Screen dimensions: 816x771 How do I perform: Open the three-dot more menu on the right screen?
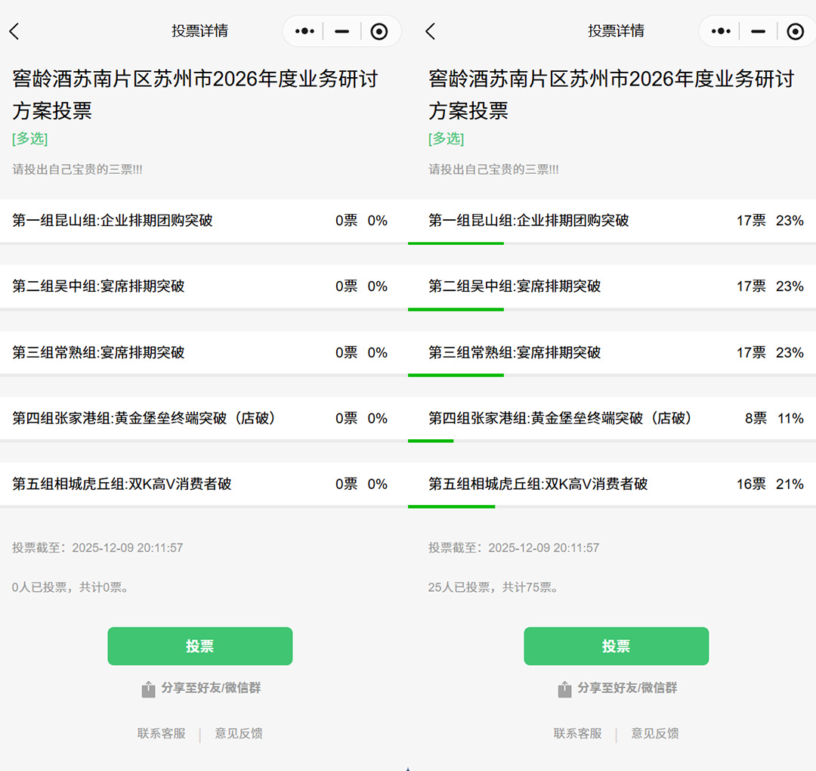pos(720,31)
